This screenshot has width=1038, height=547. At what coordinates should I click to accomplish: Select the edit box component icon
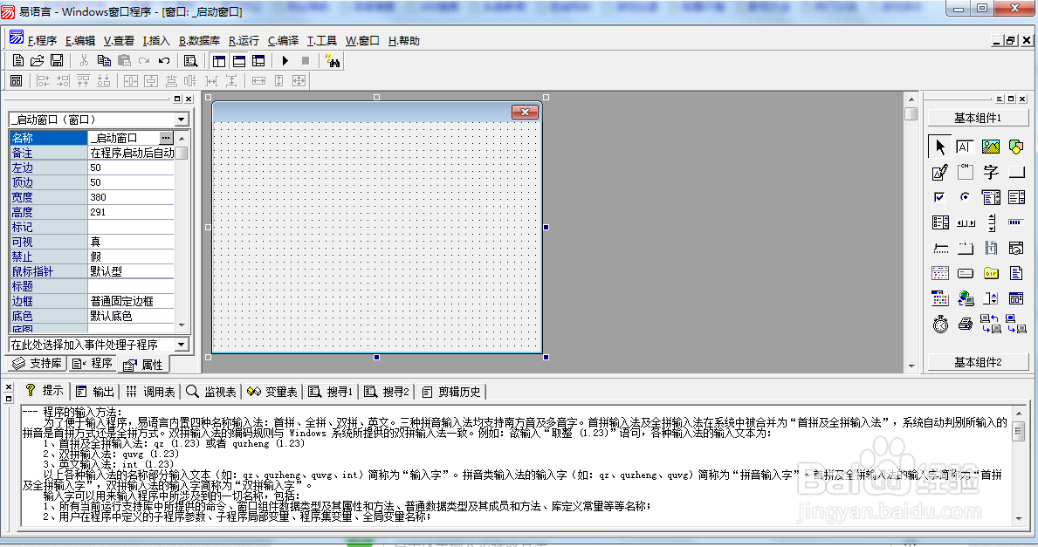pos(966,147)
